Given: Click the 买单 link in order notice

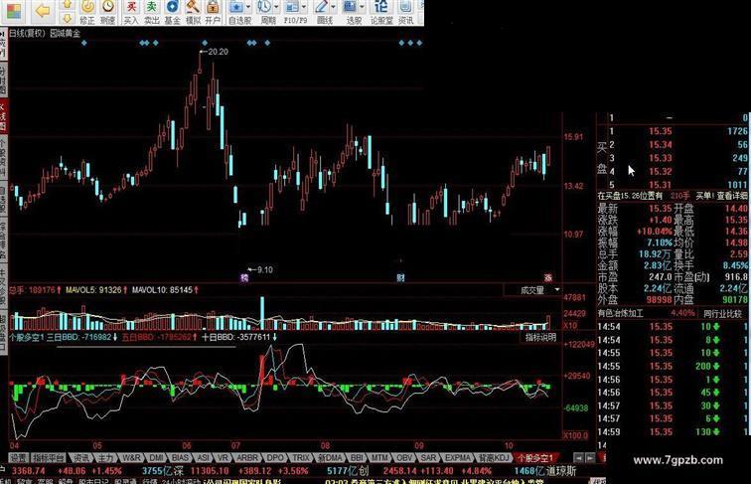Looking at the screenshot, I should click(x=703, y=196).
